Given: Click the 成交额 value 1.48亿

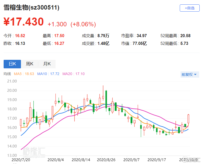Looking at the screenshot, I should (103, 43).
